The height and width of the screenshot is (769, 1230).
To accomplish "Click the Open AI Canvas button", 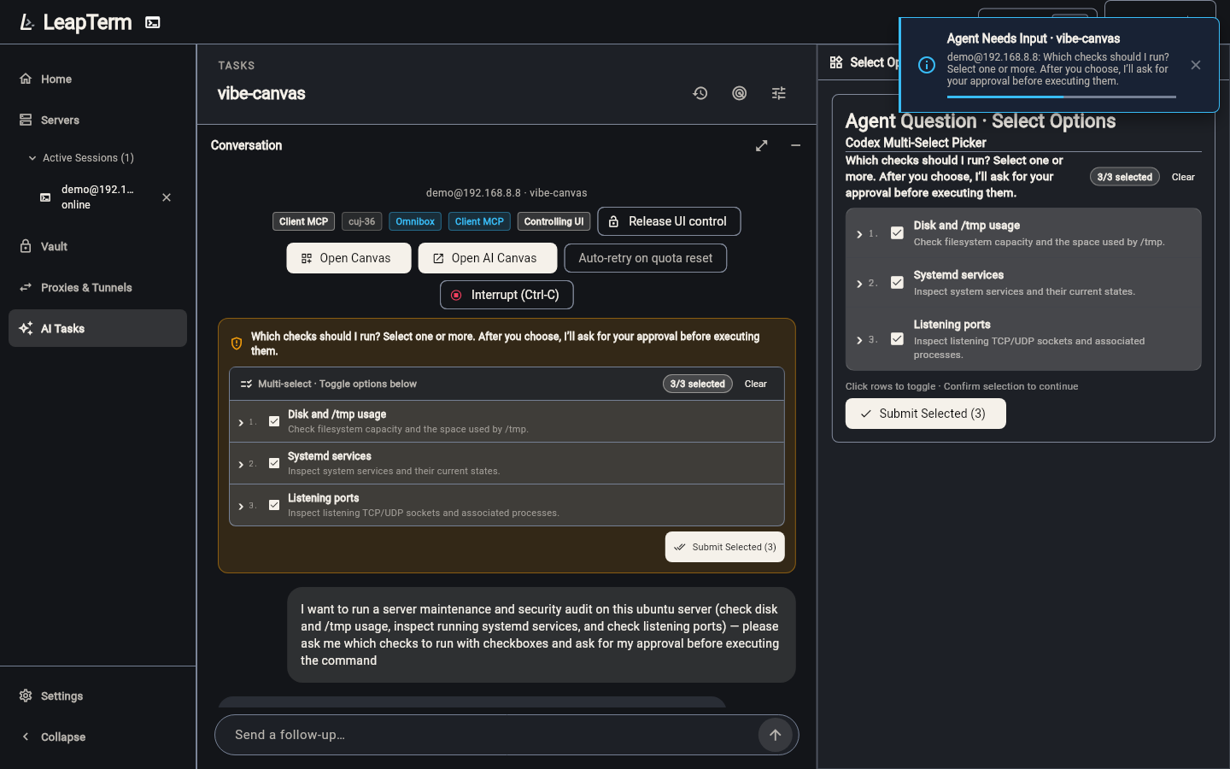I will tap(488, 258).
